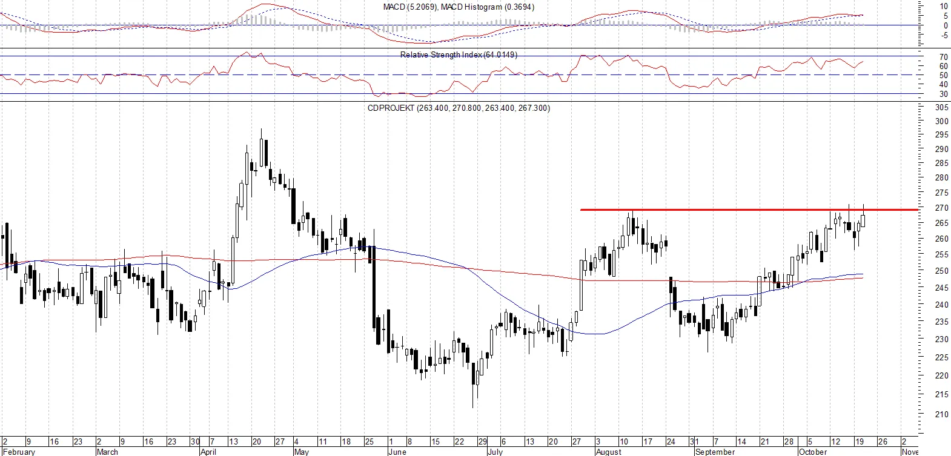Click the RSI 70 axis value

coord(944,57)
